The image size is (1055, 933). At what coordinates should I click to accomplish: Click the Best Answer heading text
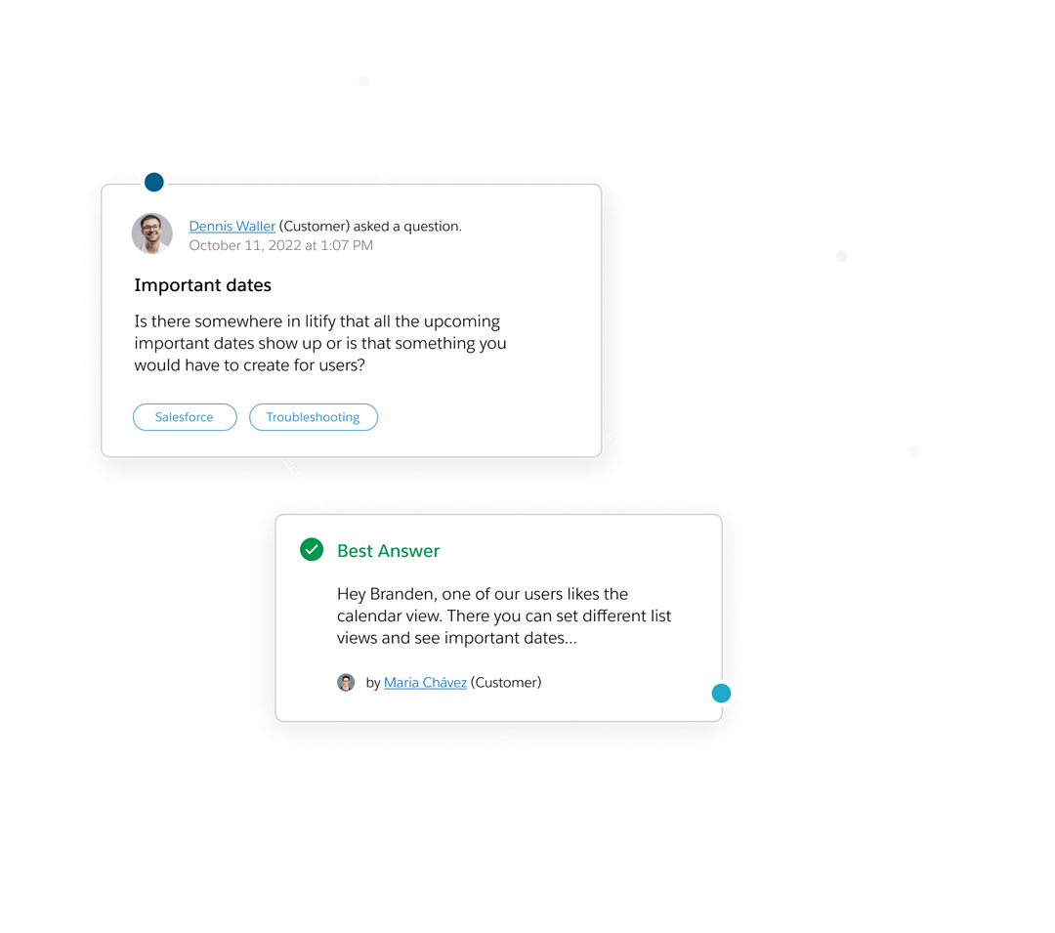(x=388, y=551)
